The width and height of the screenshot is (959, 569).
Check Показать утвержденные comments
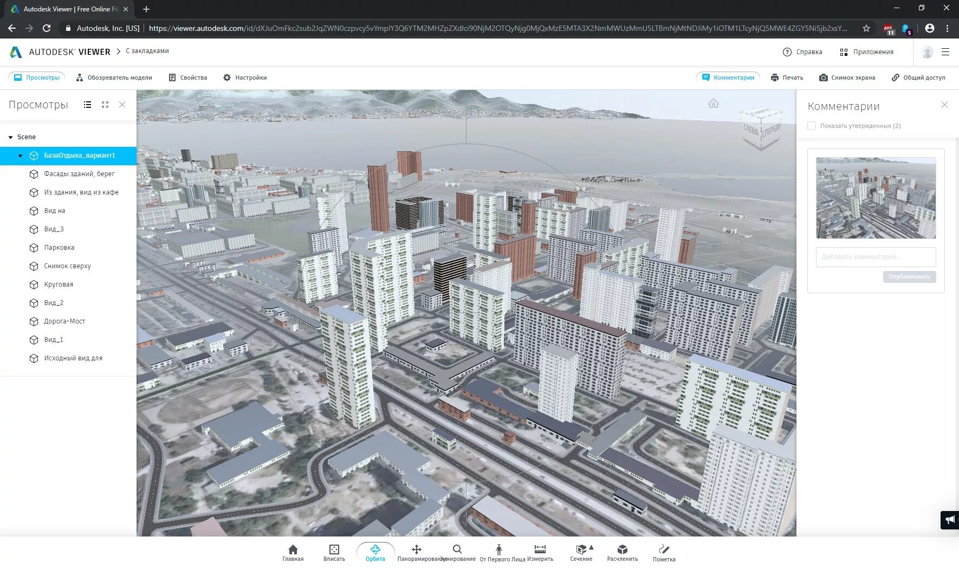click(811, 125)
